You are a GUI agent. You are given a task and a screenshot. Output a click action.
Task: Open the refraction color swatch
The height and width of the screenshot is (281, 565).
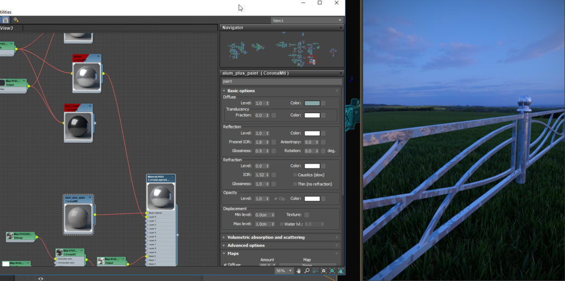pos(312,166)
